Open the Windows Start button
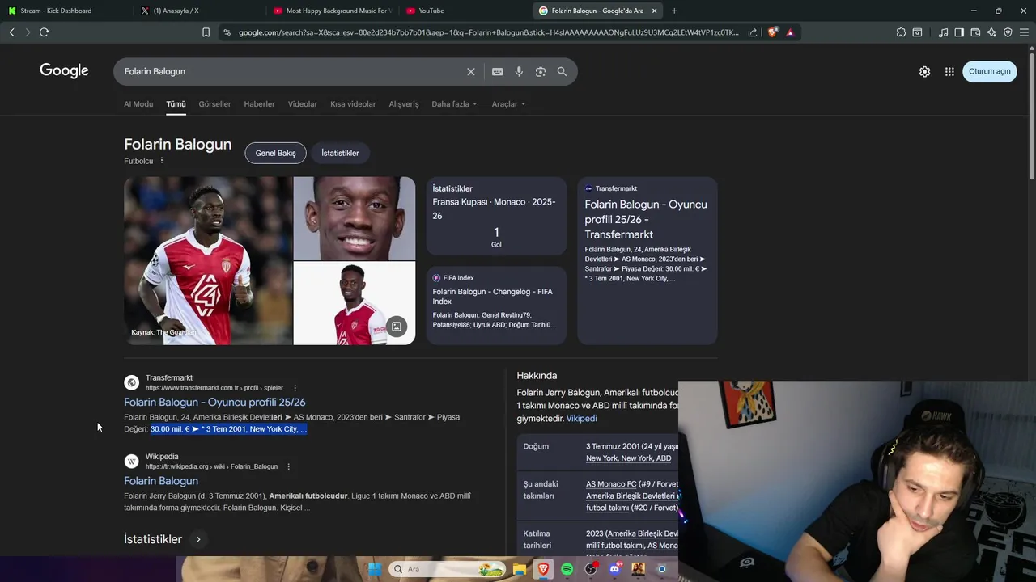 (375, 569)
